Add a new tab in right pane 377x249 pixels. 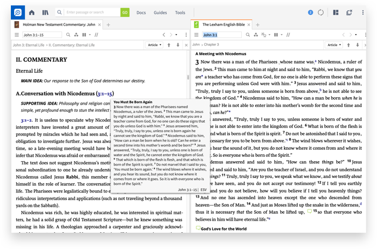[x=257, y=25]
